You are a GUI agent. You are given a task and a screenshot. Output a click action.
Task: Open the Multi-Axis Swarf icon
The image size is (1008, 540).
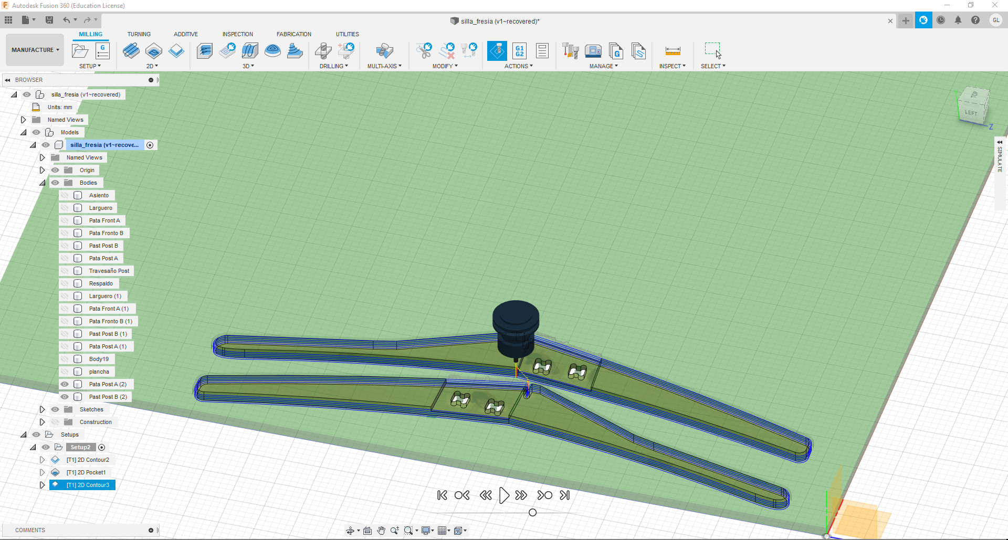pyautogui.click(x=384, y=51)
